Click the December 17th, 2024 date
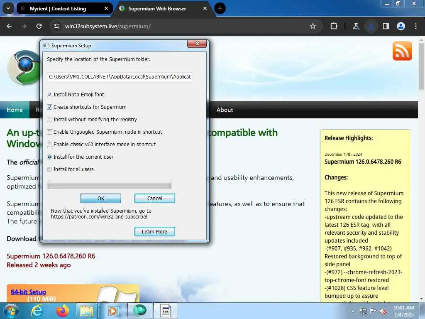Screen dimensions: 425x319 coord(343,155)
